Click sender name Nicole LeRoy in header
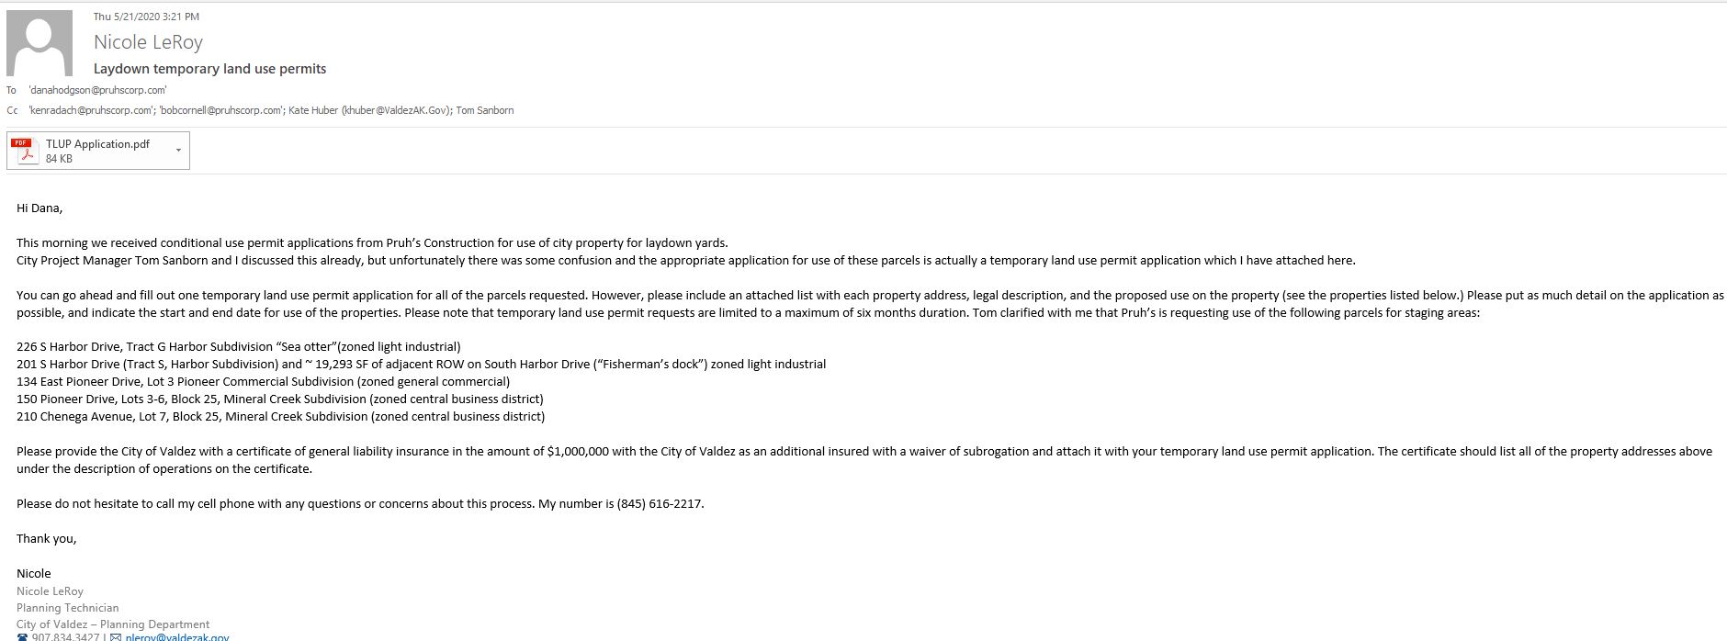1727x641 pixels. 148,42
